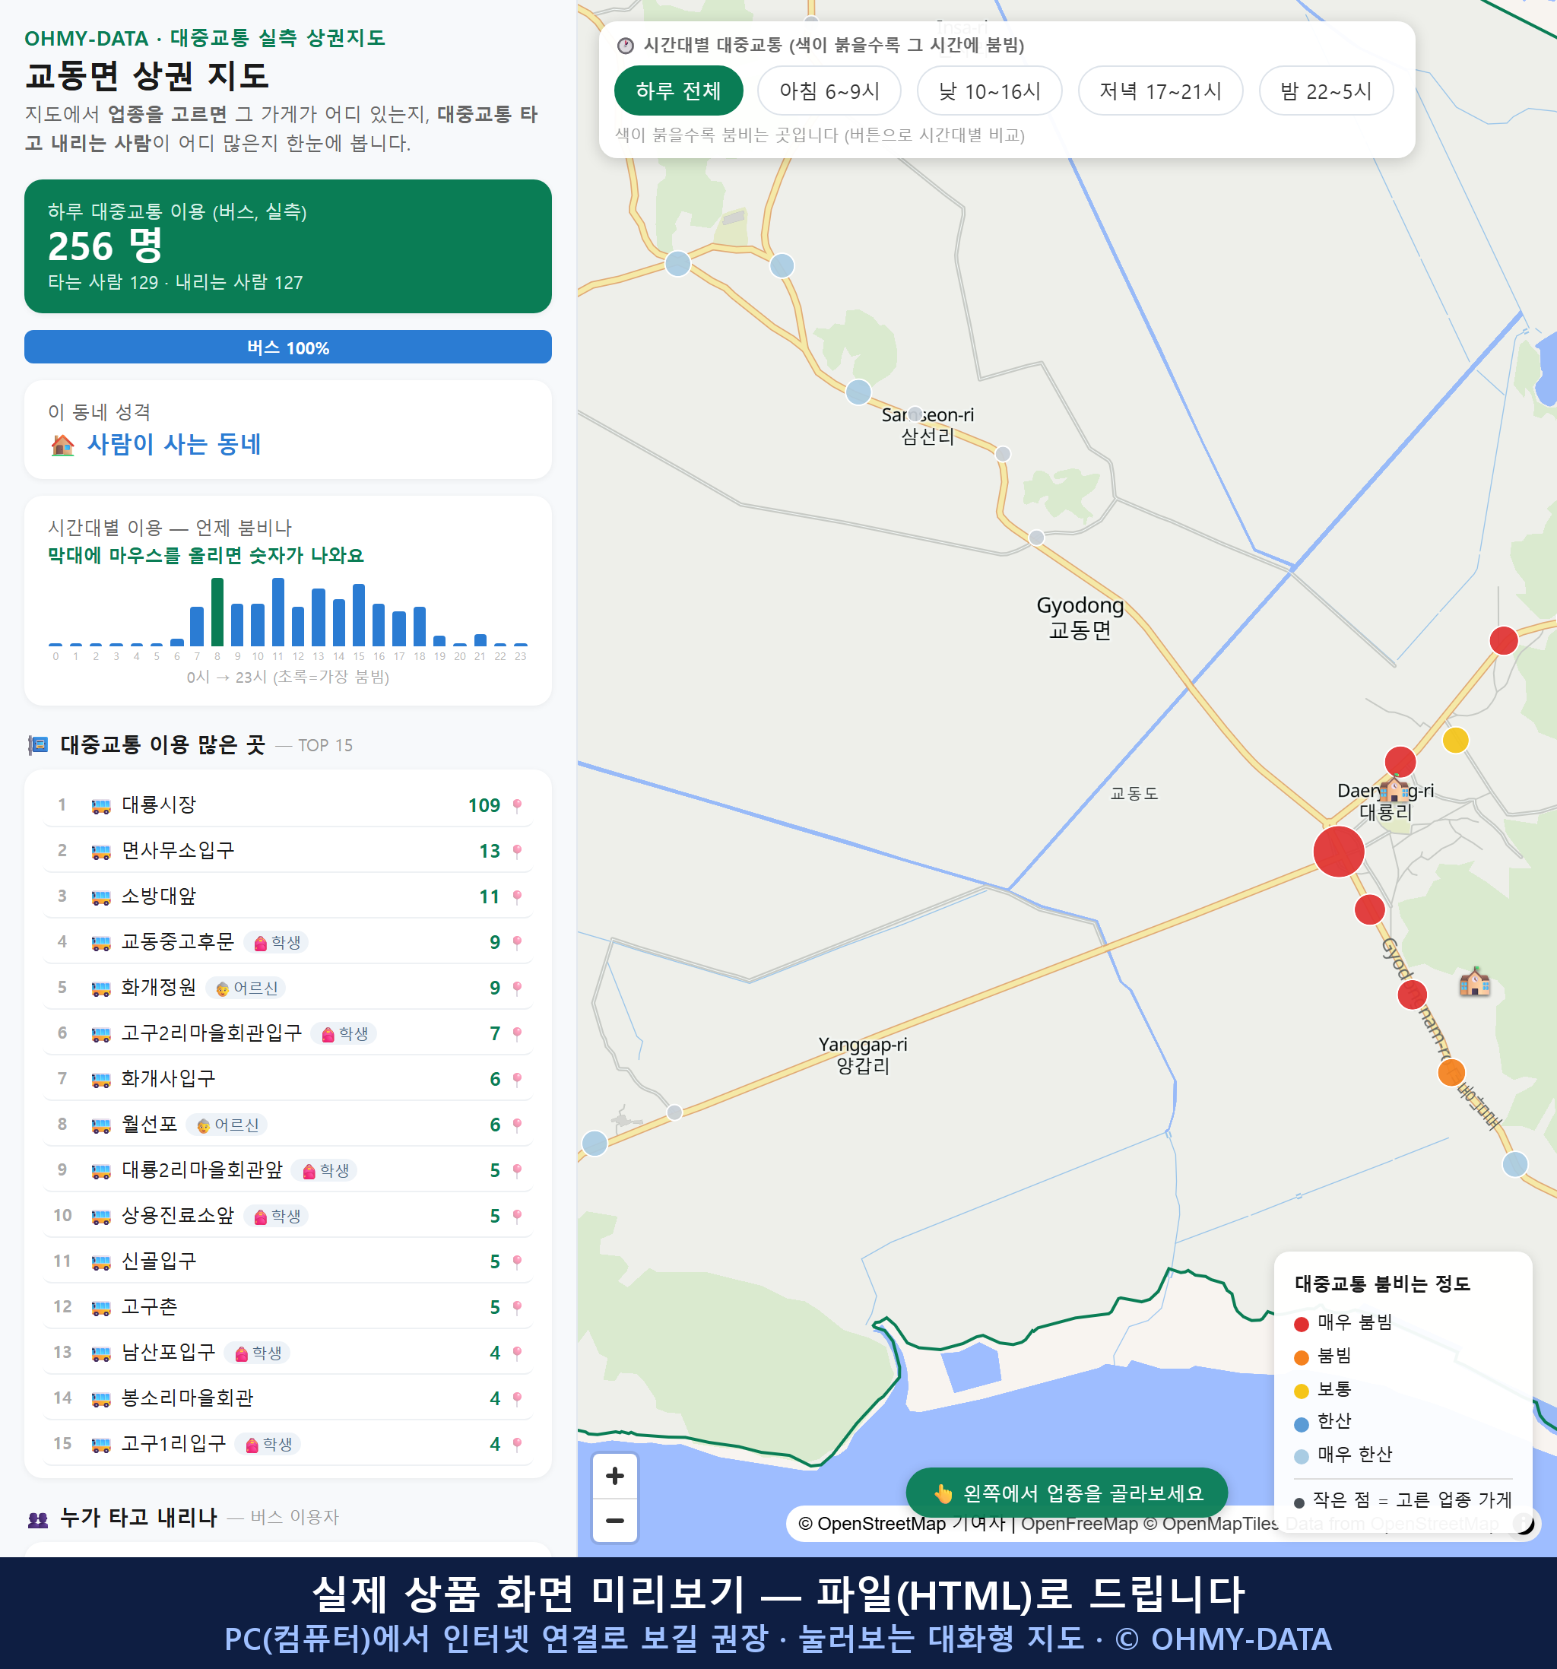This screenshot has height=1669, width=1557.
Task: Click the 어르신 badge on 화개정원
Action: [247, 988]
